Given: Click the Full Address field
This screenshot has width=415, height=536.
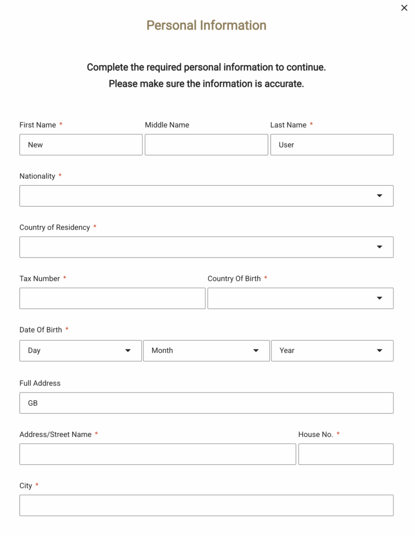Looking at the screenshot, I should (206, 403).
